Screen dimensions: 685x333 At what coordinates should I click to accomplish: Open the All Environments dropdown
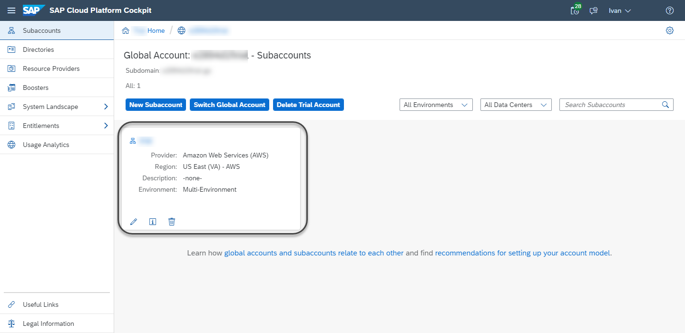[436, 105]
